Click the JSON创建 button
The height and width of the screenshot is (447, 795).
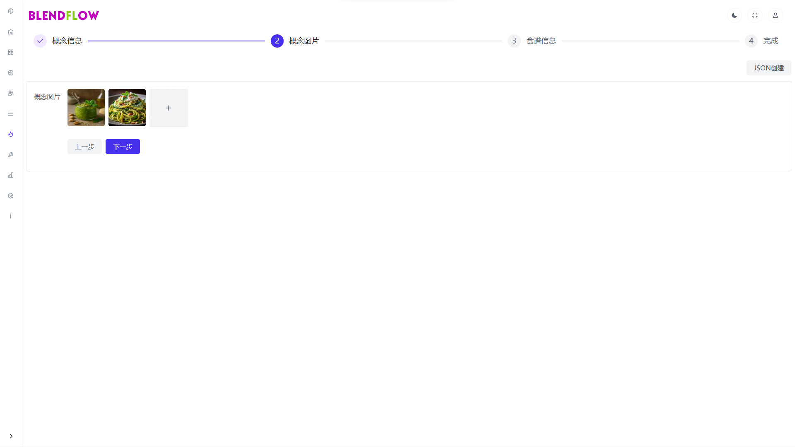768,68
